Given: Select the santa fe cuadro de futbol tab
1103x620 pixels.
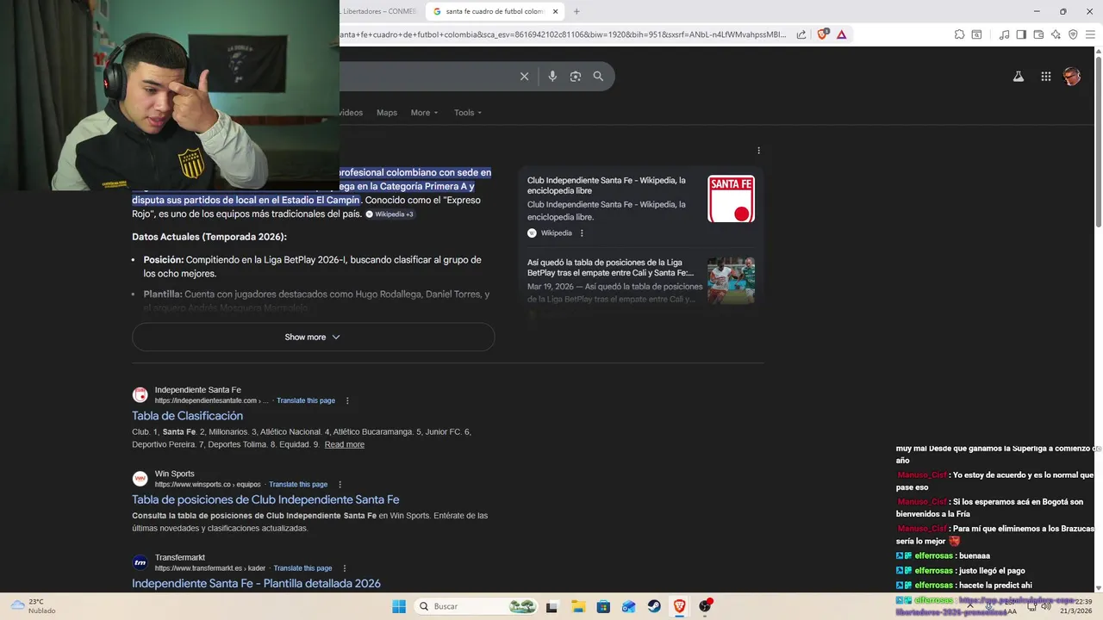Looking at the screenshot, I should (495, 11).
